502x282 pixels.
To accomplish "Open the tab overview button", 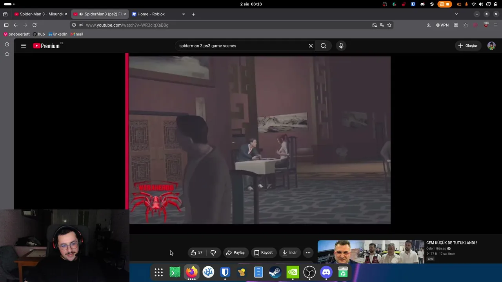I will point(5,14).
